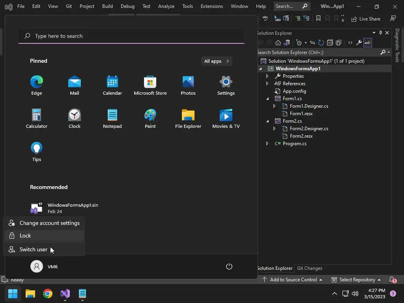The height and width of the screenshot is (303, 404).
Task: Open the Debug menu
Action: click(x=127, y=6)
